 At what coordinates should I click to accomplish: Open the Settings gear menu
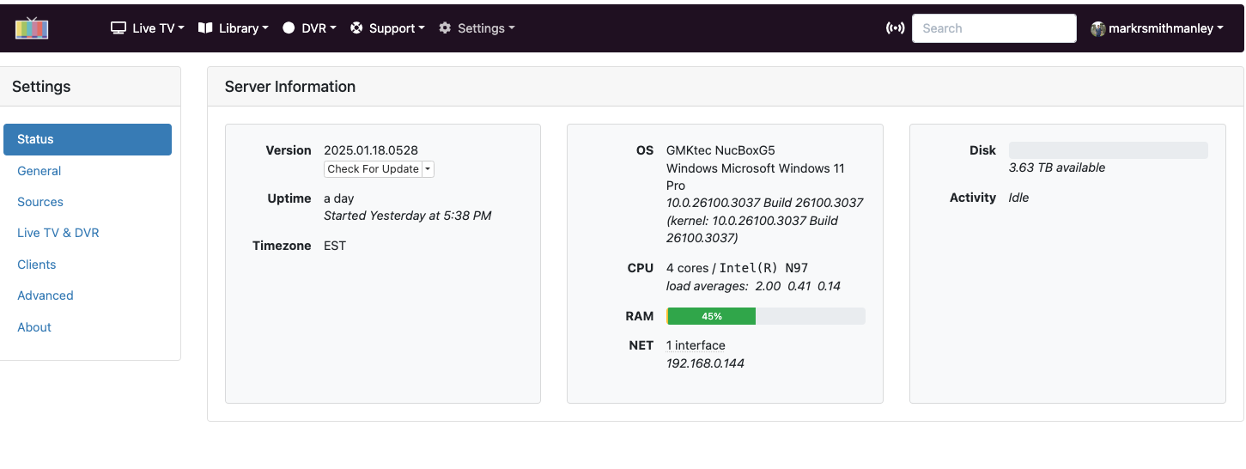click(x=477, y=28)
